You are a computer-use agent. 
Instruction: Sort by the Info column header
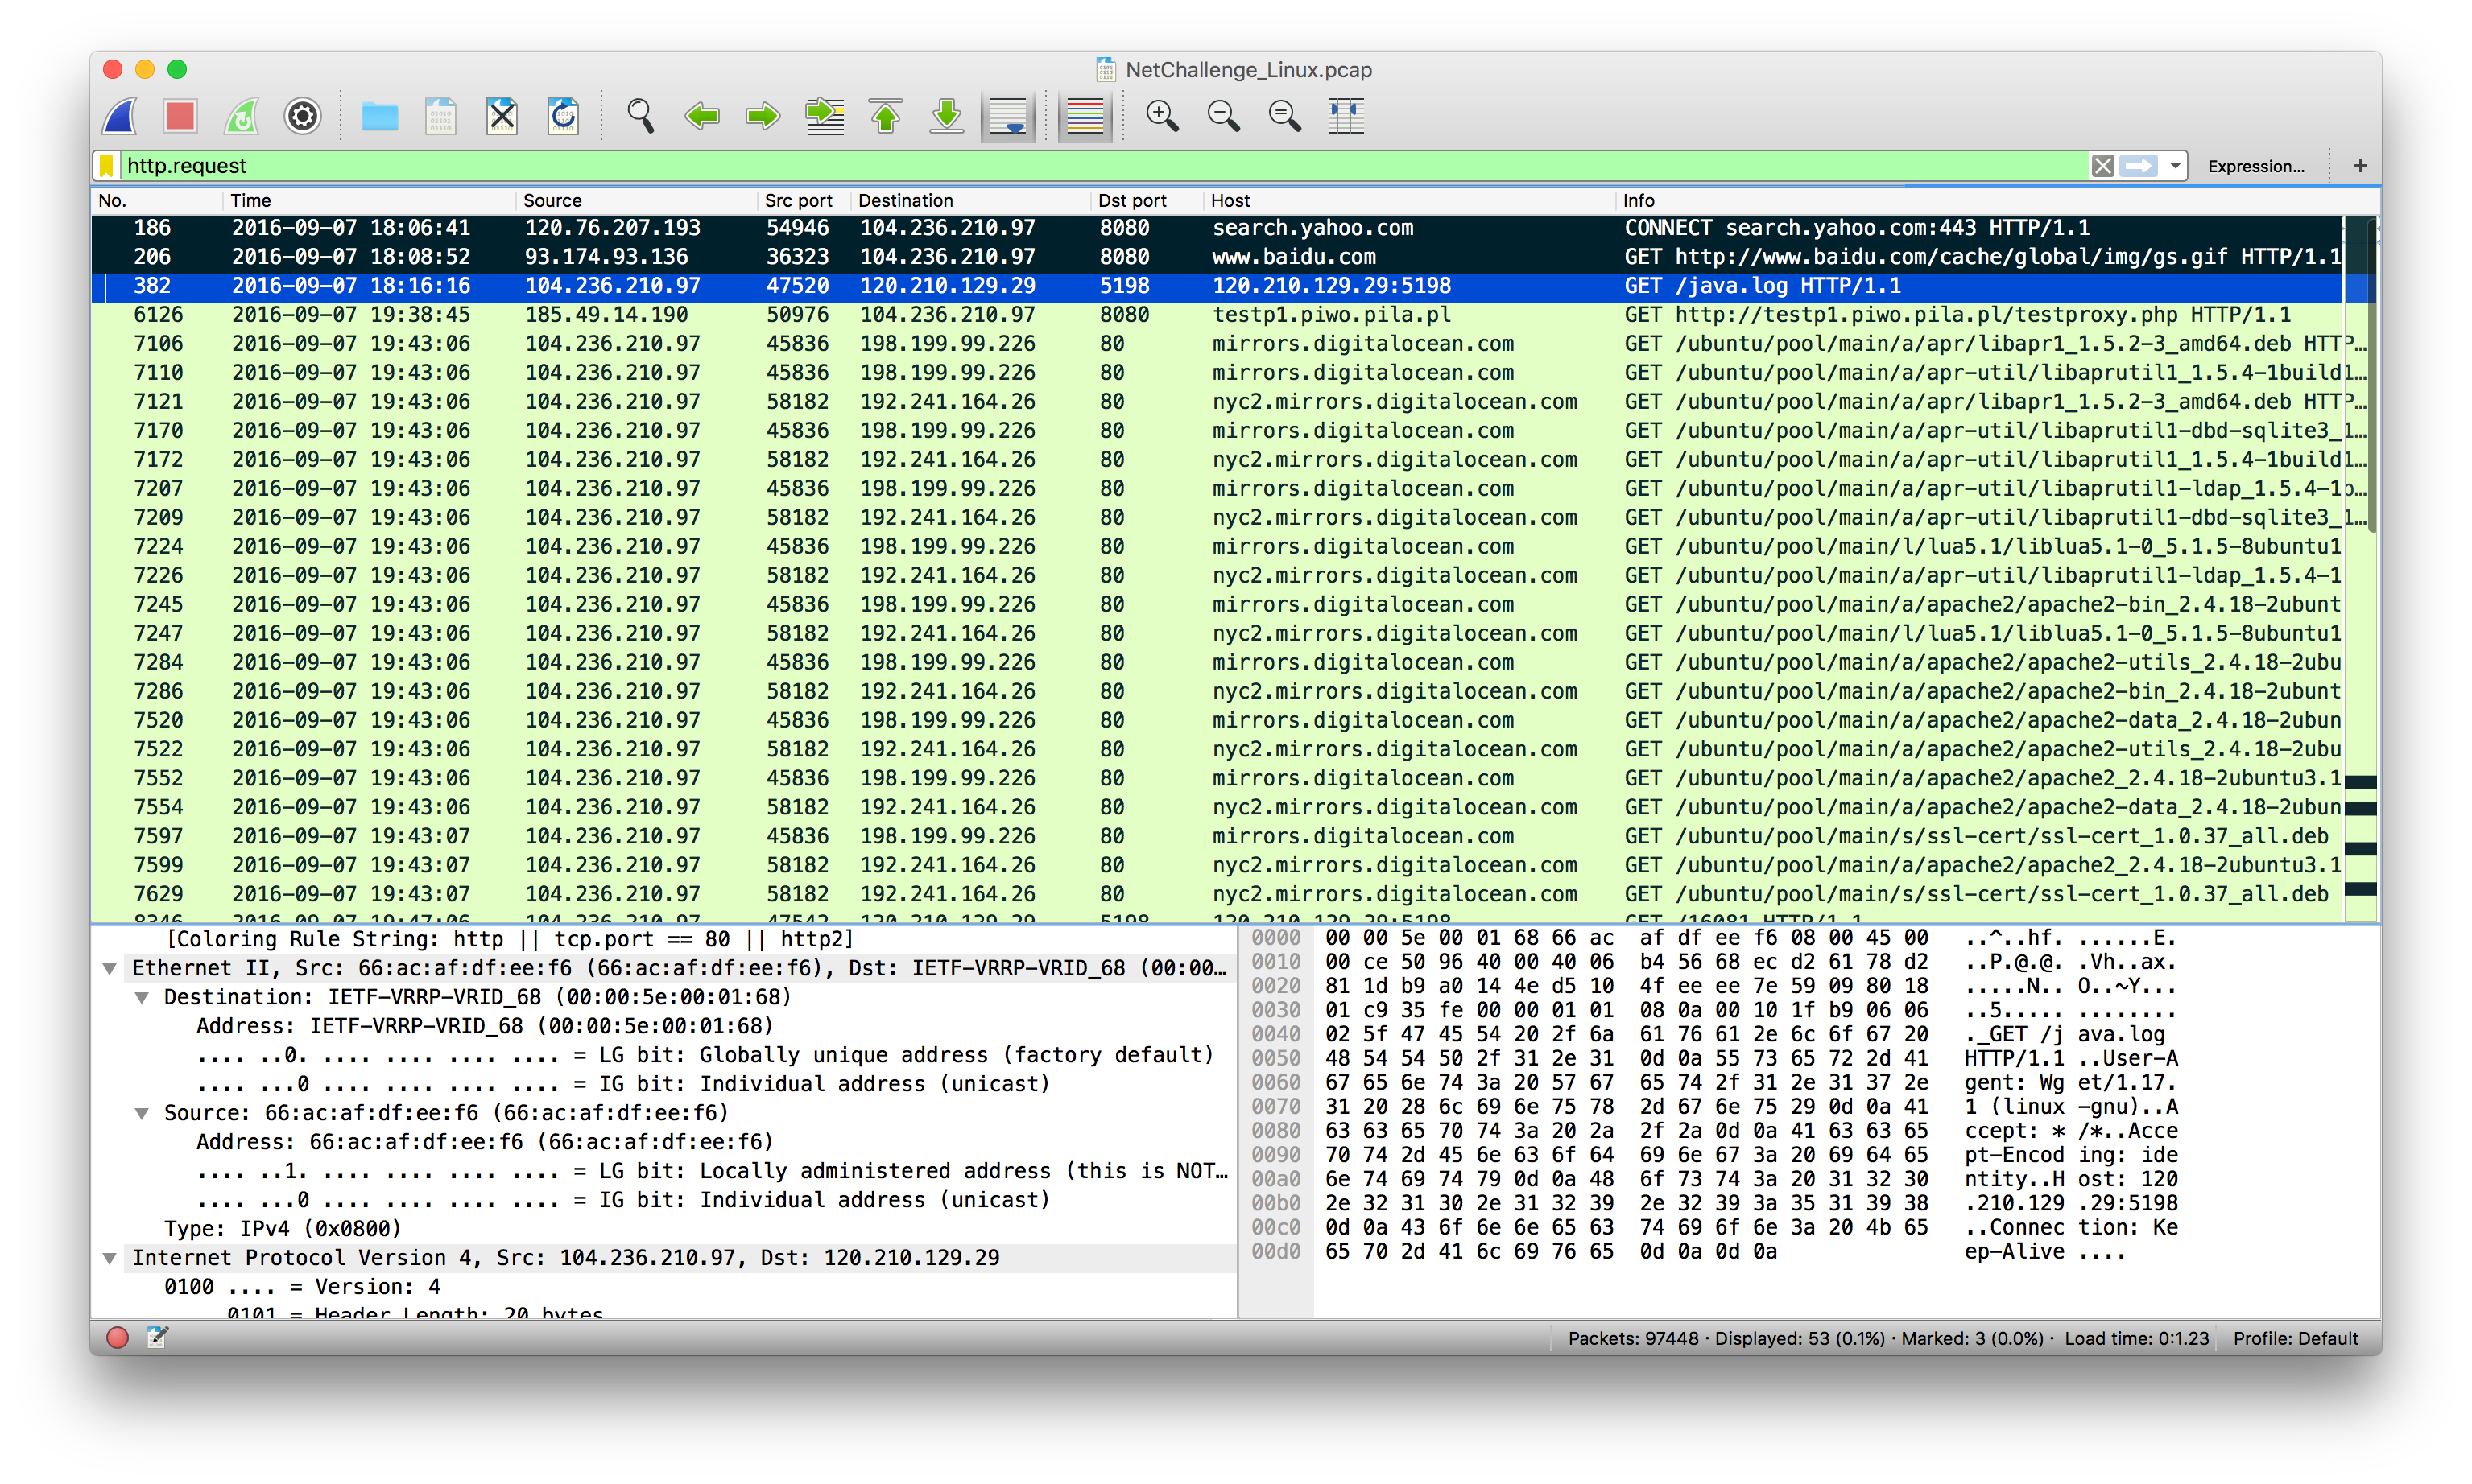1996,201
